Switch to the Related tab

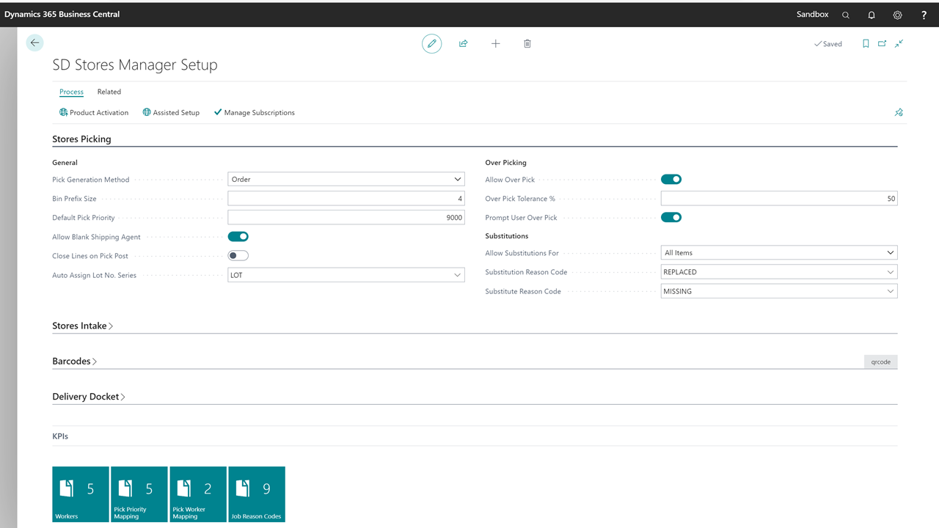coord(109,92)
